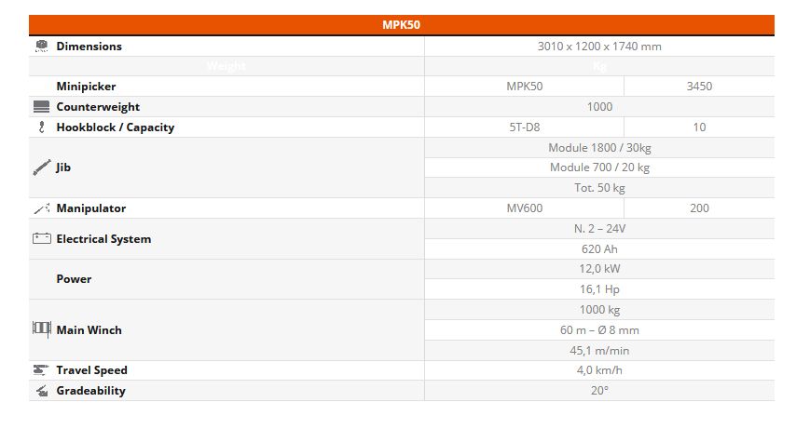Click the Hookblock hook icon
Screen dimensions: 796x429
click(x=41, y=127)
